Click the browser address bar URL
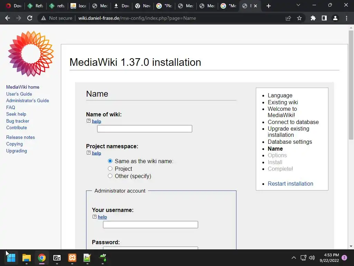Image resolution: width=354 pixels, height=266 pixels. tap(137, 18)
